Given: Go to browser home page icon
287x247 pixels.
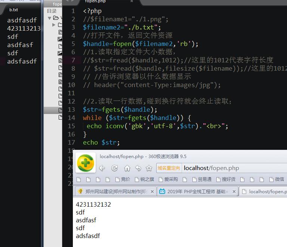Looking at the screenshot, I should [x=127, y=168].
